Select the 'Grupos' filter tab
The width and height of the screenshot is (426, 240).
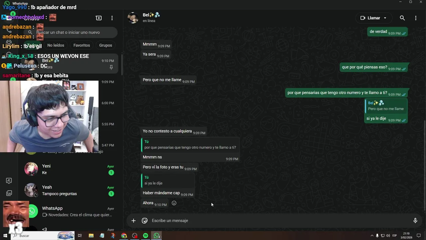(106, 45)
